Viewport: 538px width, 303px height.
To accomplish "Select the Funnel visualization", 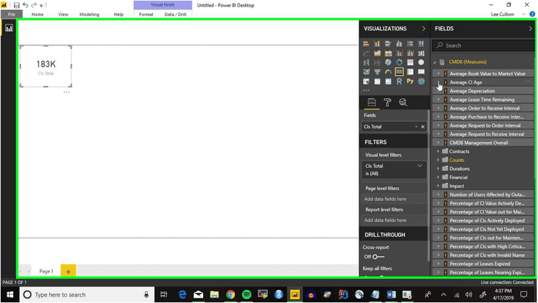I will pos(377,72).
